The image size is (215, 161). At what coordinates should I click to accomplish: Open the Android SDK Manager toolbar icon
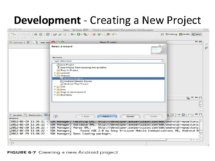click(x=36, y=34)
